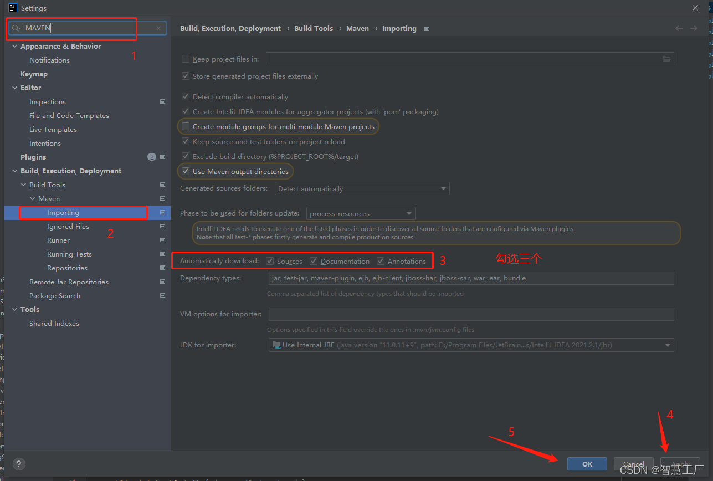Screen dimensions: 713x481
Task: Open folder browser for Keep project files in
Action: pos(666,59)
